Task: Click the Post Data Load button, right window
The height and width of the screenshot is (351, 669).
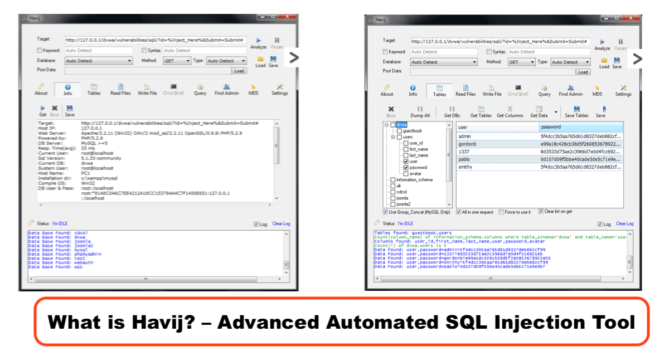Action: point(583,72)
